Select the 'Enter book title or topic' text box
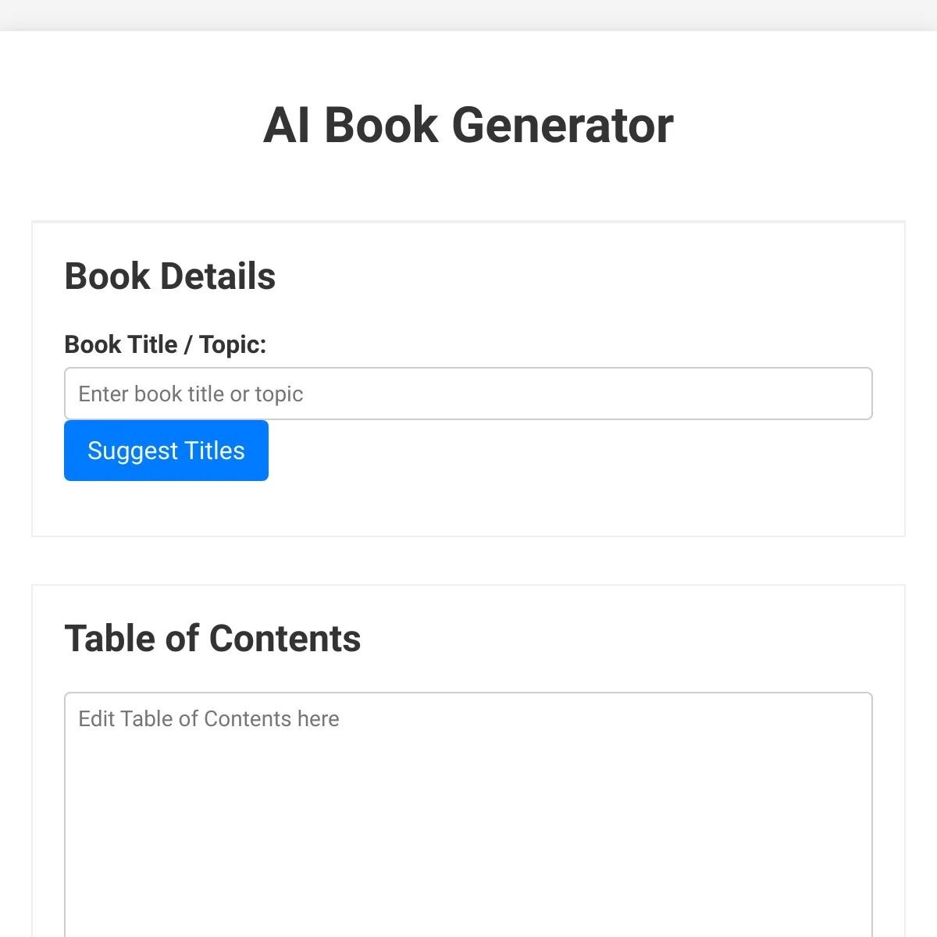 pos(468,394)
